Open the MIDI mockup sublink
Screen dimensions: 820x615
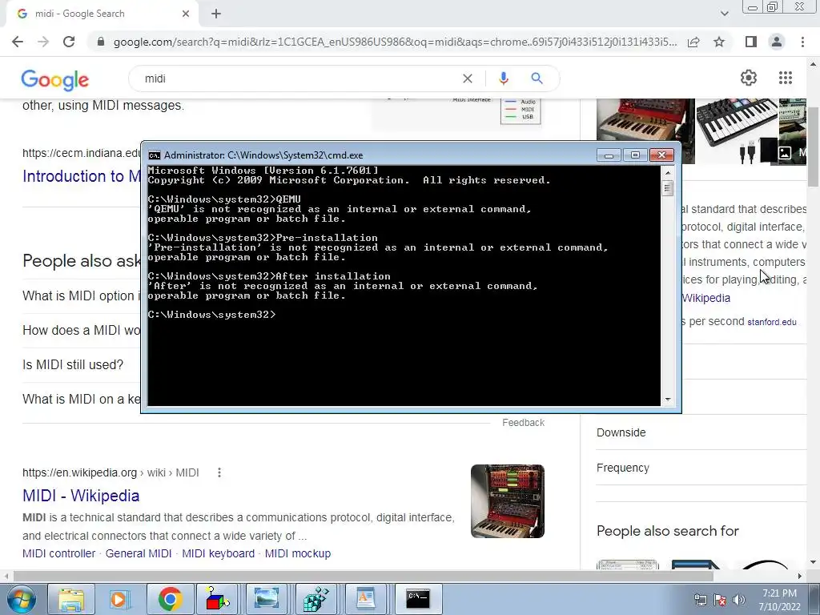(x=298, y=553)
